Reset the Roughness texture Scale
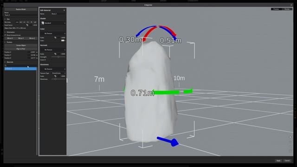Screen dimensions: 297x167 pos(55,76)
